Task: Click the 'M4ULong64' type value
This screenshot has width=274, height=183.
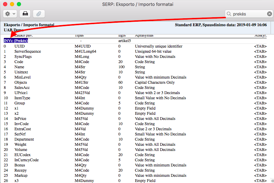Action: pyautogui.click(x=85, y=51)
